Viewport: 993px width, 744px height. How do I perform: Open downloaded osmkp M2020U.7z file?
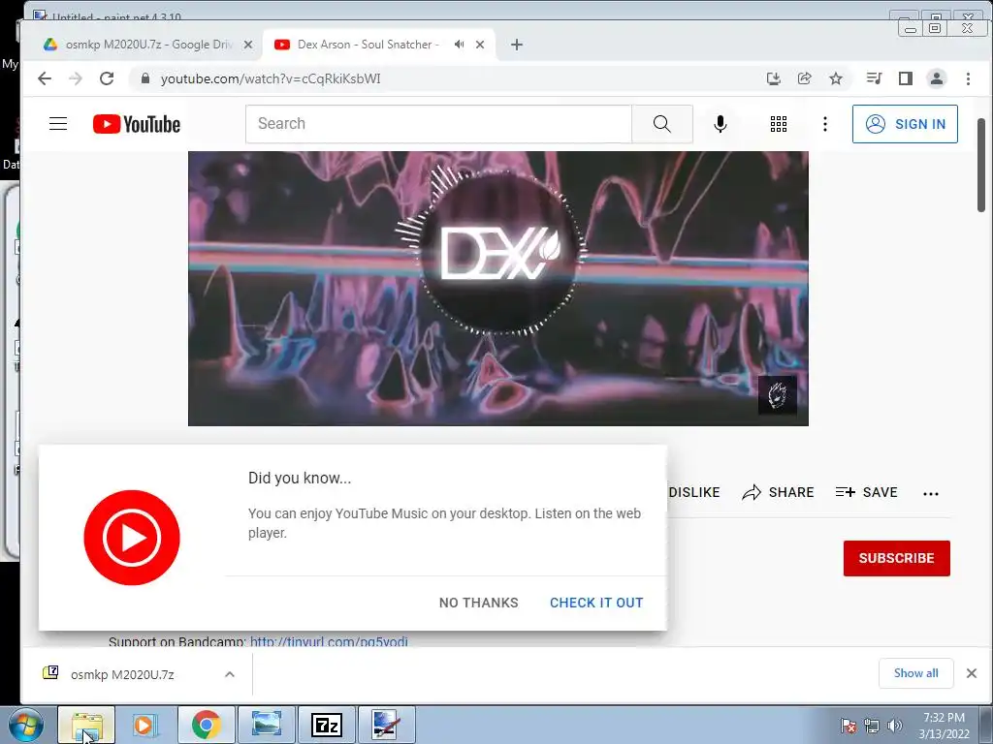pos(122,674)
